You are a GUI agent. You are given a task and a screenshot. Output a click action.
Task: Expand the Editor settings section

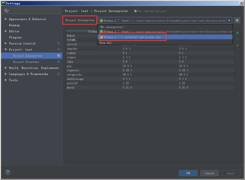[x=6, y=31]
